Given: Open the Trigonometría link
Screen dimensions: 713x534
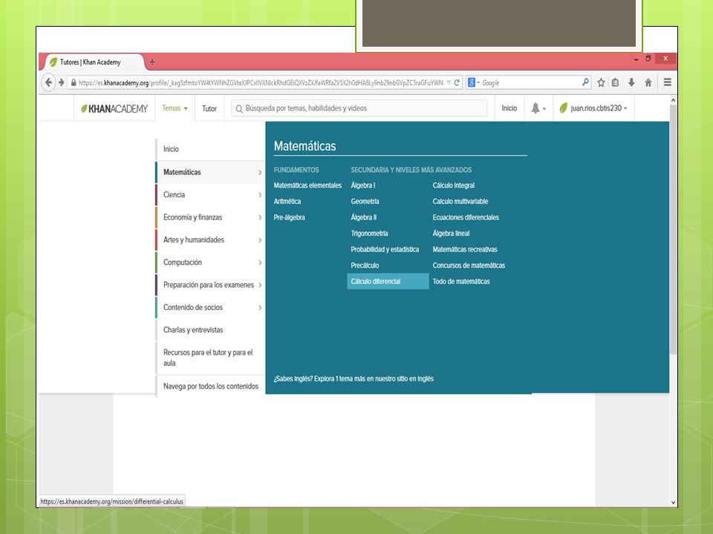Looking at the screenshot, I should 369,234.
